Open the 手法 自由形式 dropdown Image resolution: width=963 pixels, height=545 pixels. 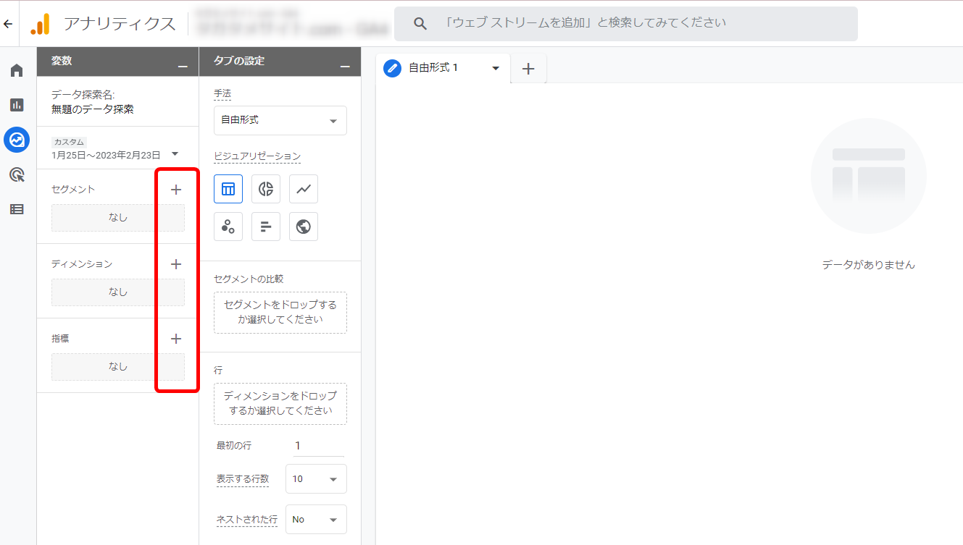(280, 120)
